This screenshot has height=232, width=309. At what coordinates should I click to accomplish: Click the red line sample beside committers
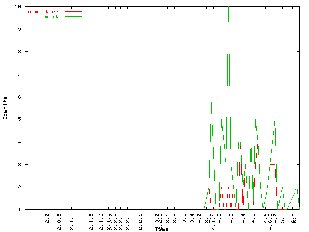(73, 11)
